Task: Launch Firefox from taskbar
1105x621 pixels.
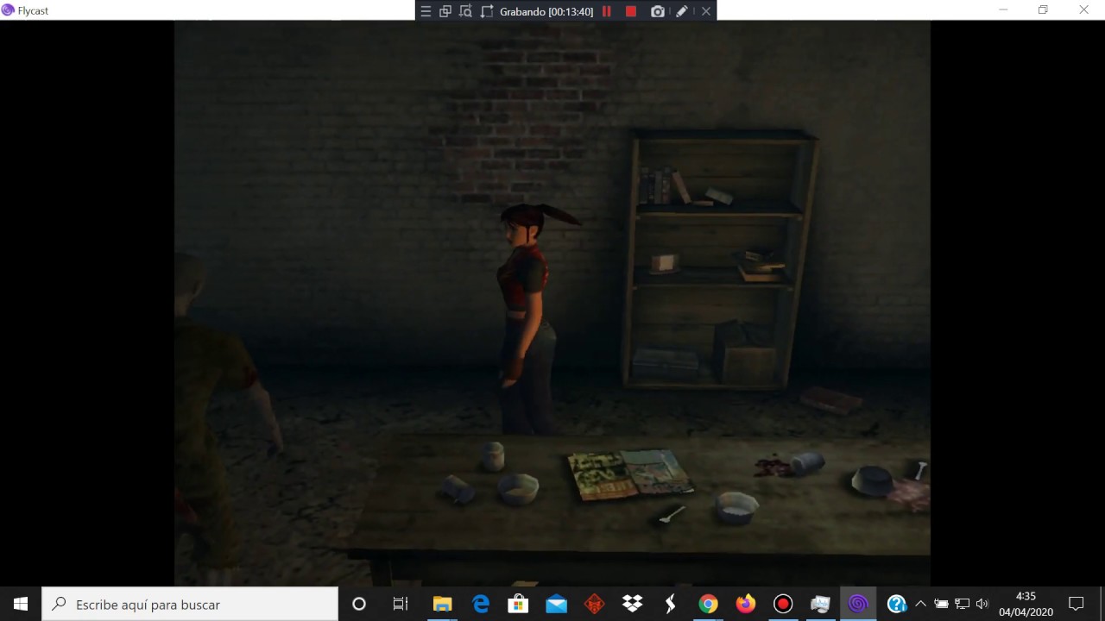Action: pyautogui.click(x=746, y=605)
